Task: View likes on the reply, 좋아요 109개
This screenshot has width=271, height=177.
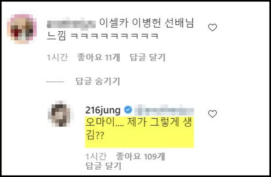Action: (x=140, y=157)
